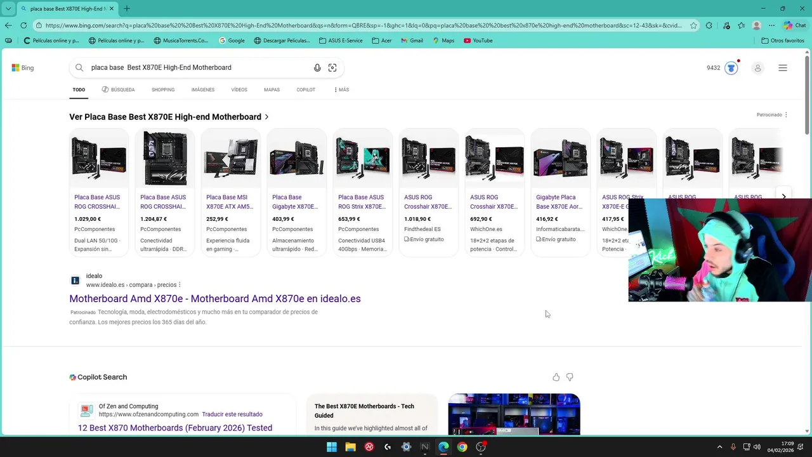Select the TODO search tab
The image size is (812, 457).
(79, 89)
